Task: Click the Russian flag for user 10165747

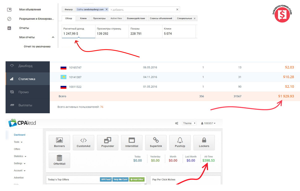Action: coord(63,67)
